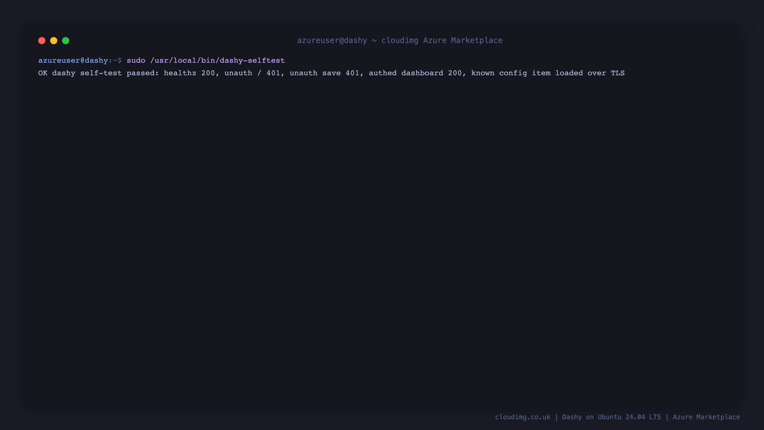Click the 'unauth save 401' result text
Viewport: 764px width, 430px height.
[325, 73]
